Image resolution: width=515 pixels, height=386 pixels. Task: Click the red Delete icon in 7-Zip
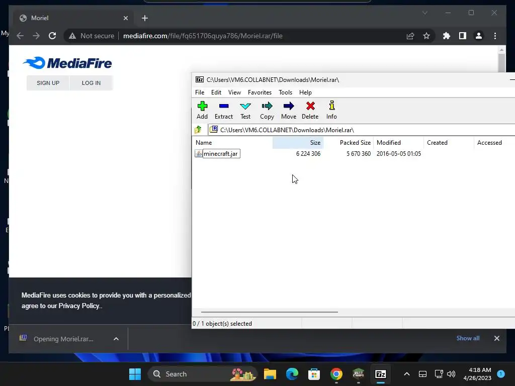click(x=310, y=110)
